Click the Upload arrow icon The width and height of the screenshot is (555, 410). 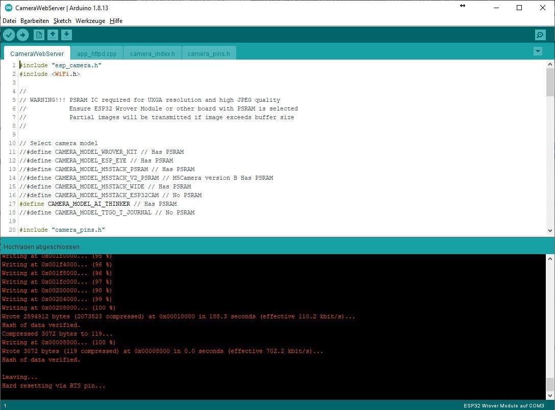[x=22, y=35]
